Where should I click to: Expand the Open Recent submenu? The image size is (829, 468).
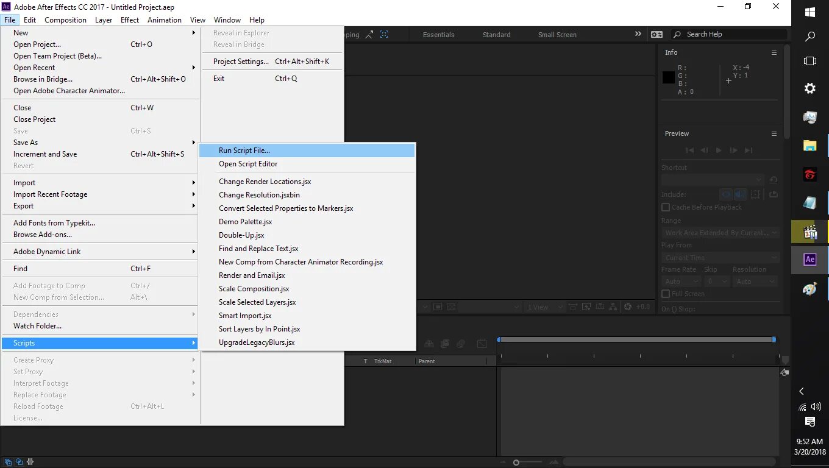pyautogui.click(x=100, y=68)
